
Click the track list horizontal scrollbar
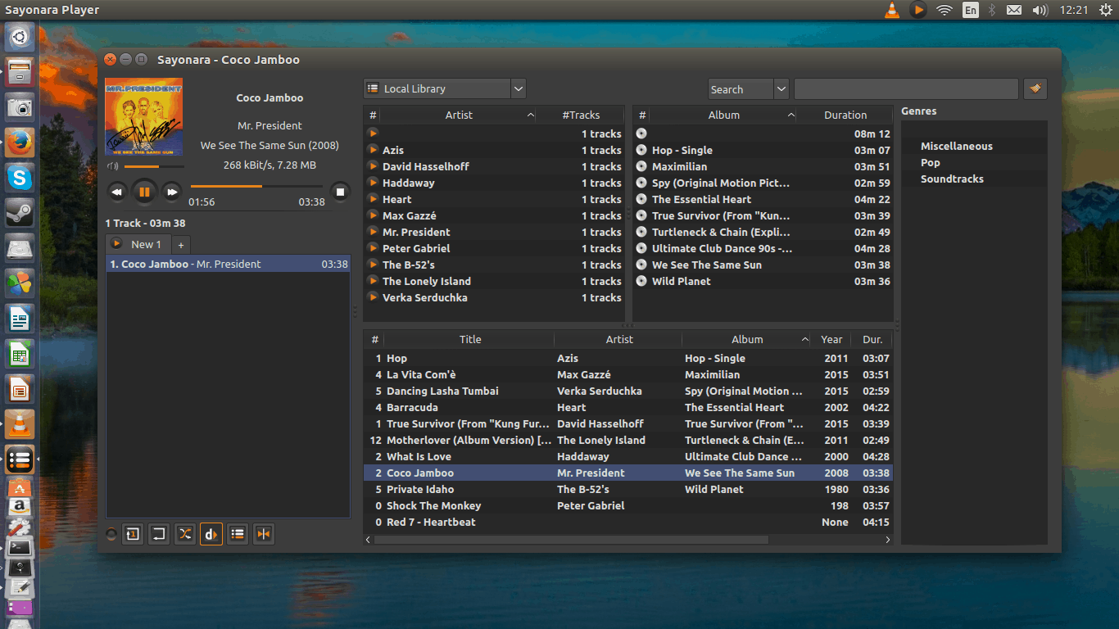tap(571, 540)
